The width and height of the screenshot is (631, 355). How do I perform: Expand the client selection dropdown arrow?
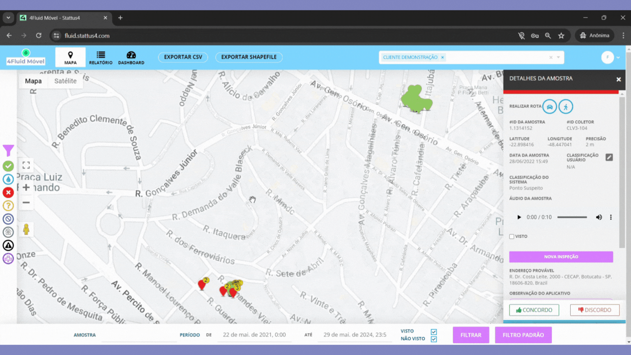pos(558,58)
